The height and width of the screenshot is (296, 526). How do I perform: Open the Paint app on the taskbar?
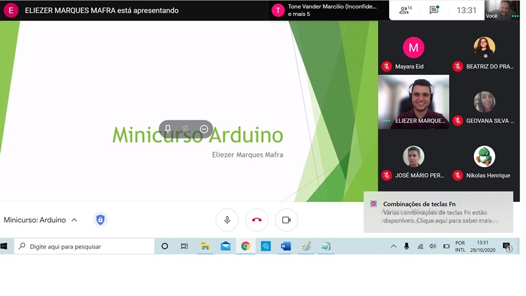306,247
